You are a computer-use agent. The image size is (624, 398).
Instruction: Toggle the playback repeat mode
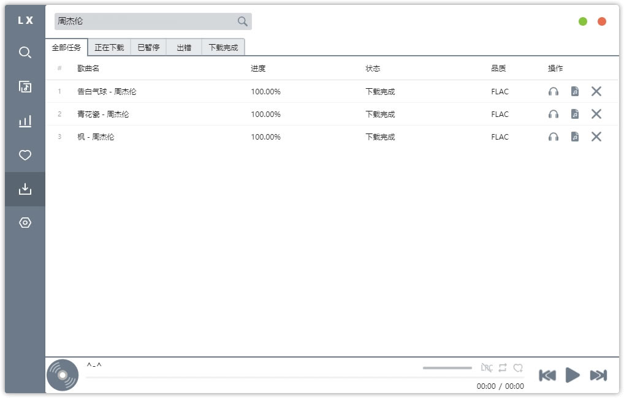tap(503, 367)
